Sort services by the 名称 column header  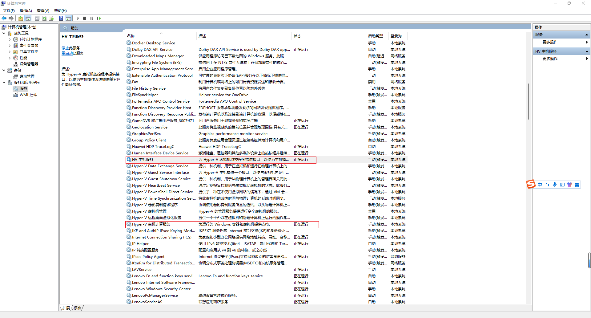tap(161, 36)
